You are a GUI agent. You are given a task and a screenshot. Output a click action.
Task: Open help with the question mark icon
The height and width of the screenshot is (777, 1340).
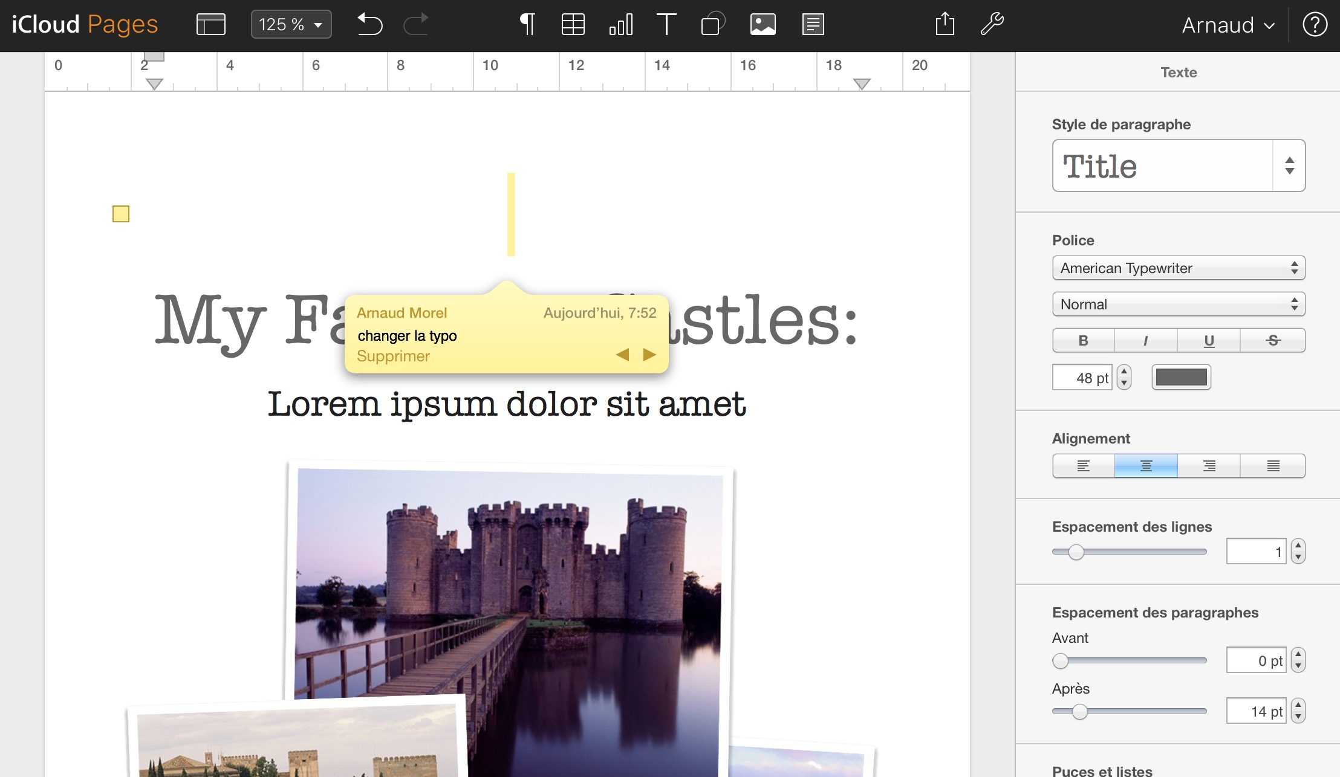click(x=1315, y=25)
